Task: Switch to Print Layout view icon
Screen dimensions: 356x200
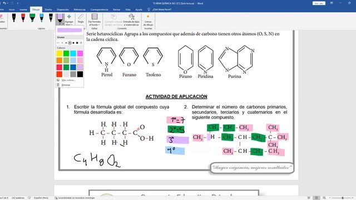Action: [x=317, y=198]
